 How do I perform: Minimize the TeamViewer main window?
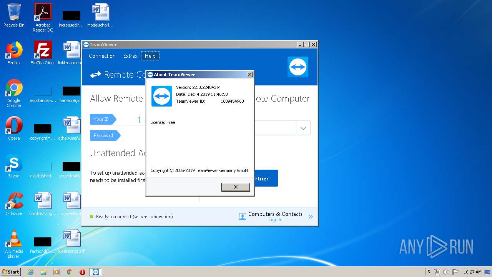(x=300, y=45)
